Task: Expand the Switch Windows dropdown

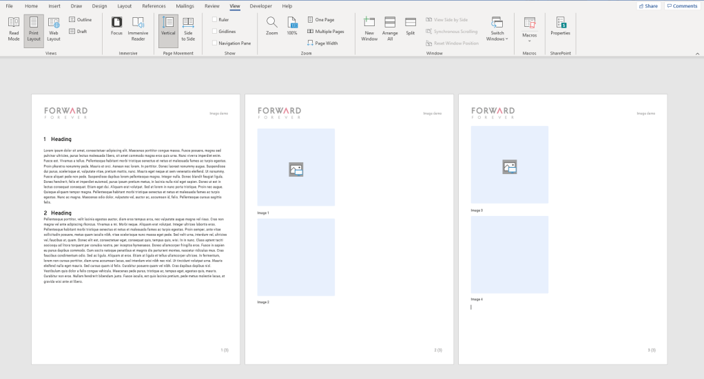Action: pyautogui.click(x=497, y=30)
